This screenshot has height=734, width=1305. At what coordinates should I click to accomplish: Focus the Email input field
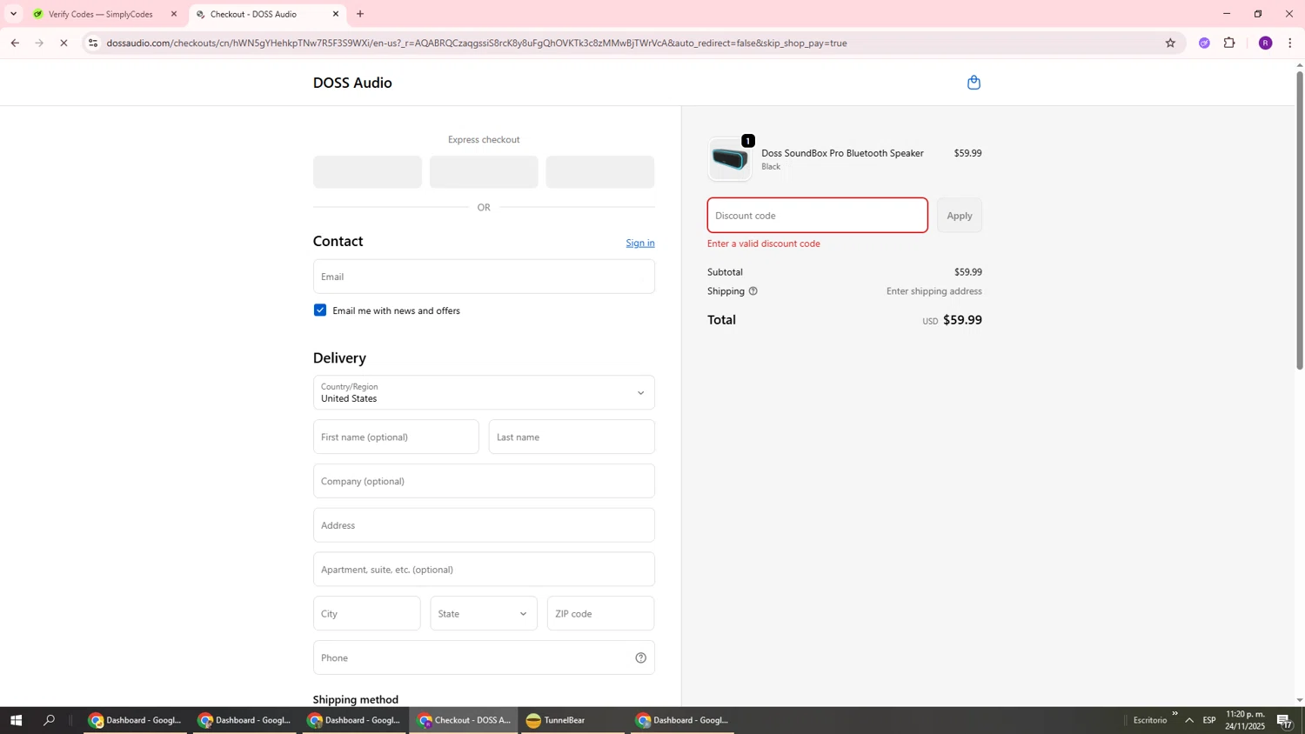(x=484, y=277)
